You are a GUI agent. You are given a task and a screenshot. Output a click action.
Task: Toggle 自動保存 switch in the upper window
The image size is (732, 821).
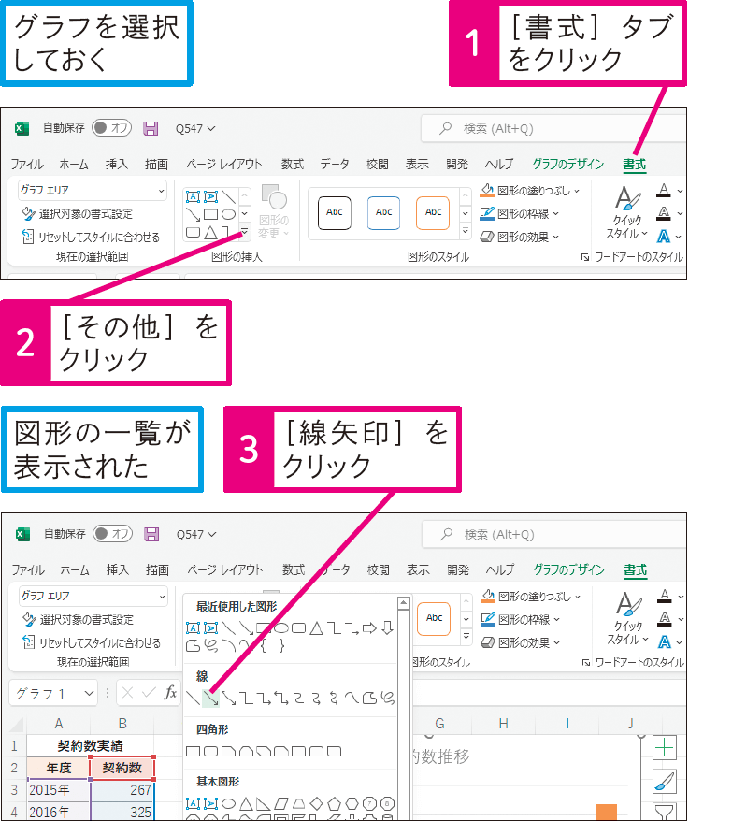pos(111,128)
